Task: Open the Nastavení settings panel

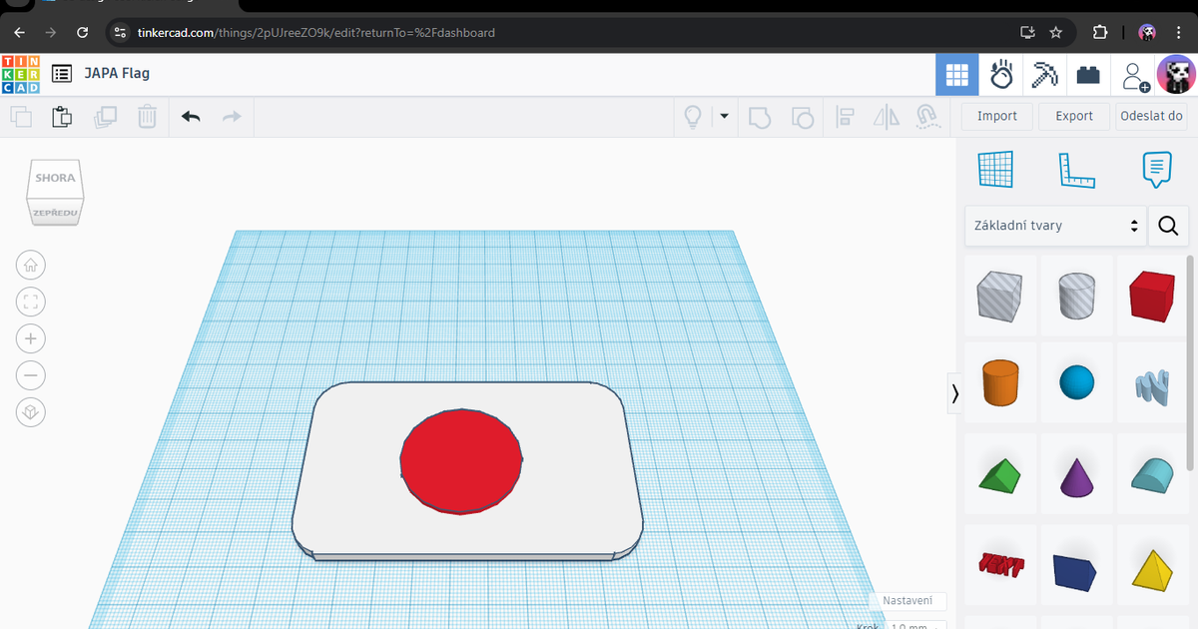Action: [x=906, y=600]
